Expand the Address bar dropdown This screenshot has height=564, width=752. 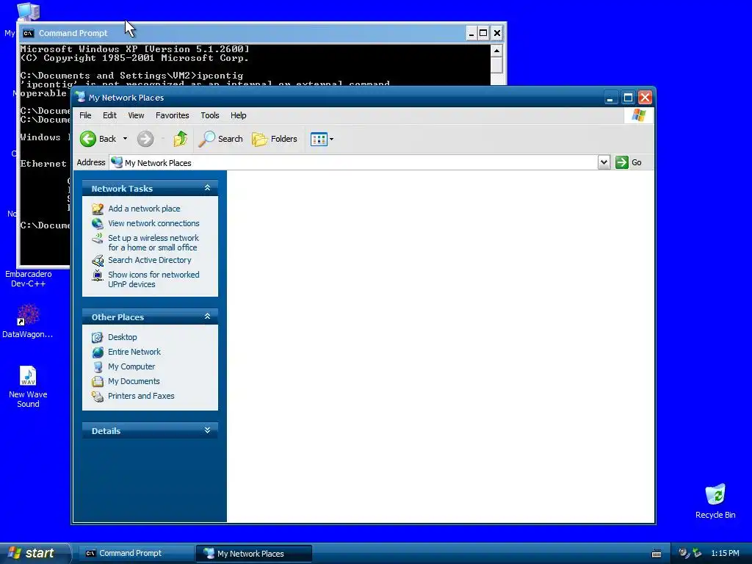[x=604, y=162]
